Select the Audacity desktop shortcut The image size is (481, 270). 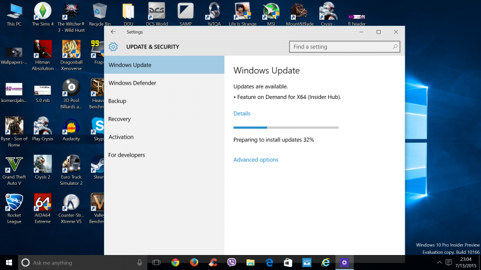pyautogui.click(x=71, y=129)
